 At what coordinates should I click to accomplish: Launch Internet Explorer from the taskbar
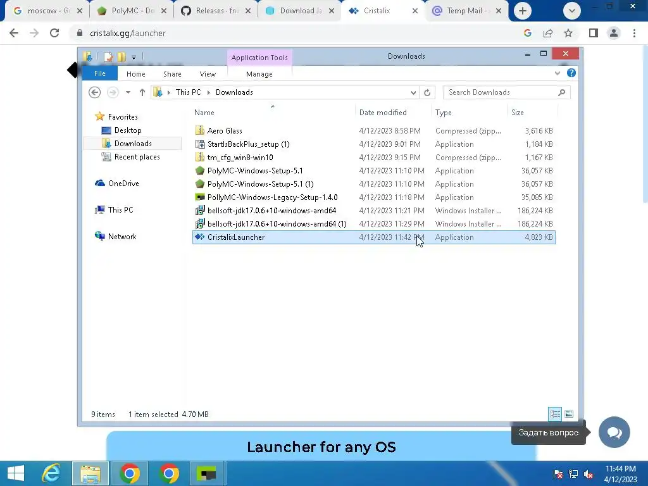pyautogui.click(x=51, y=473)
